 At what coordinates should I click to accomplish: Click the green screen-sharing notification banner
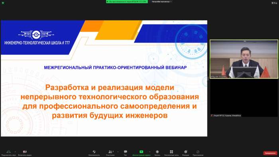(127, 2)
